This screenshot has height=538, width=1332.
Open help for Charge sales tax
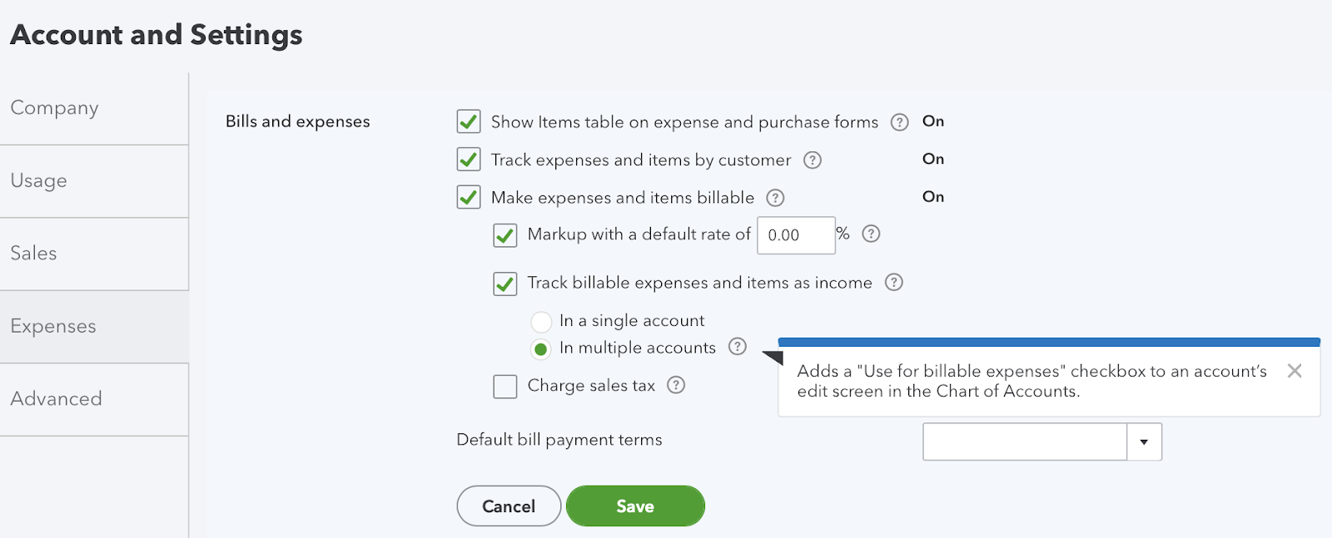click(677, 385)
